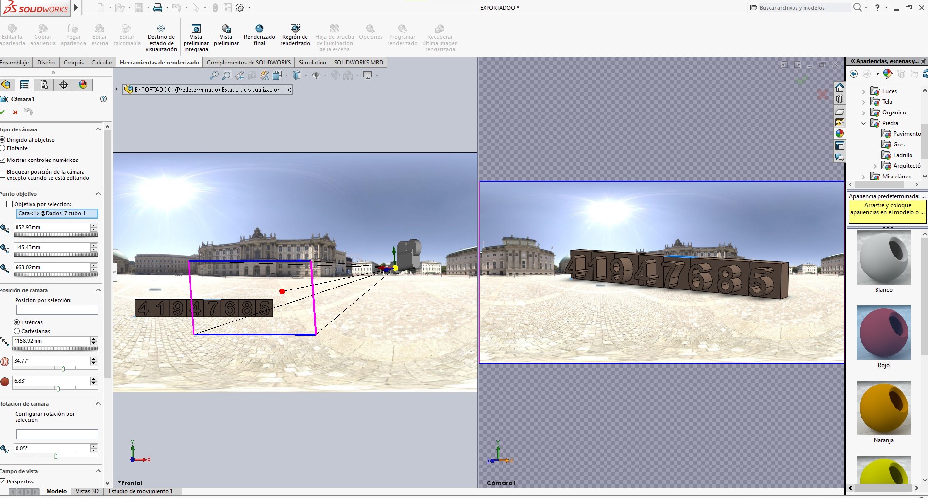Collapse Piedra folder in appearances tree
The height and width of the screenshot is (498, 928).
tap(863, 123)
